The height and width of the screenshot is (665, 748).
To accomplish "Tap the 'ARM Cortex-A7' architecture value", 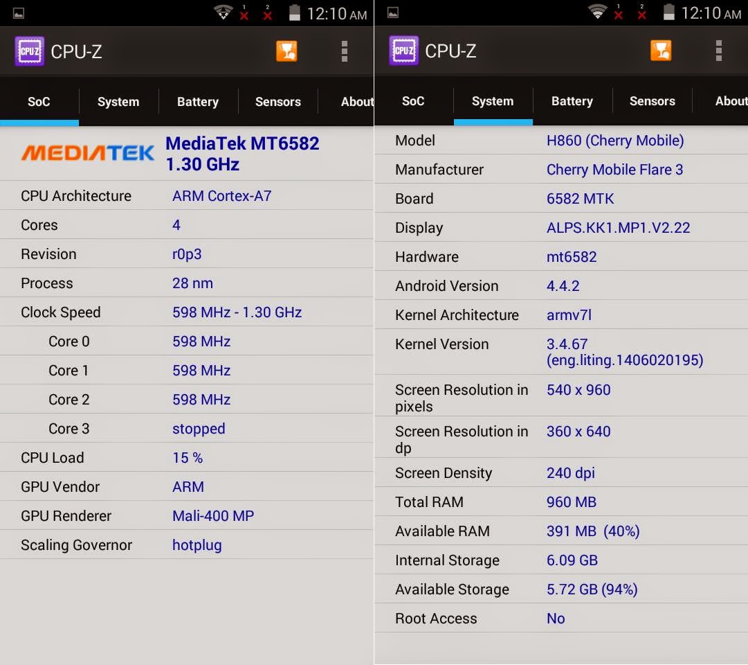I will pyautogui.click(x=222, y=196).
